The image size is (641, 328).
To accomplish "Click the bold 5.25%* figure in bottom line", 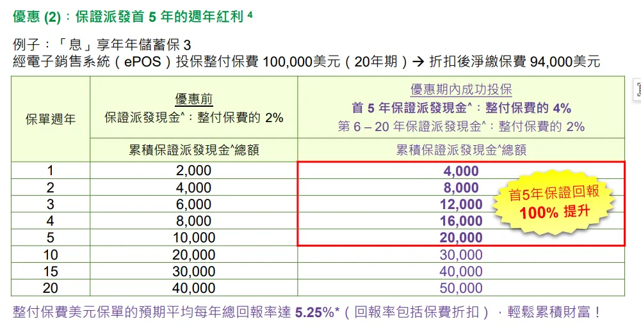I will coord(317,313).
